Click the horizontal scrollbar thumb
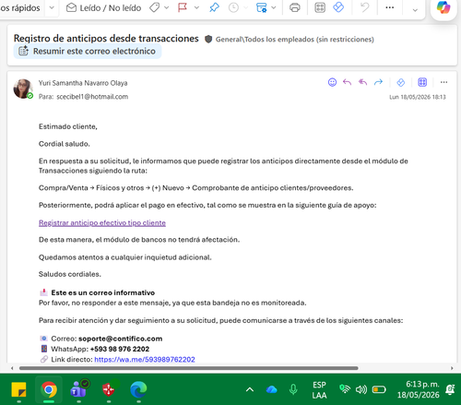 [x=189, y=368]
